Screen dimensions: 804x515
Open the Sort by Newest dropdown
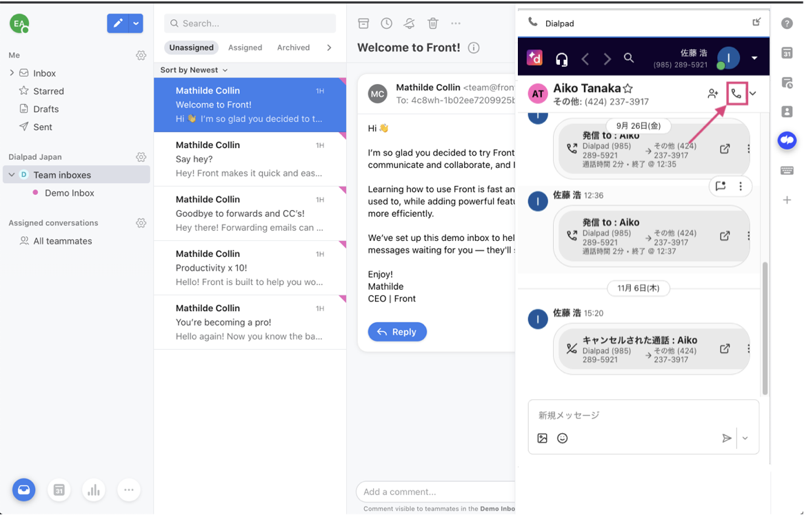click(194, 70)
